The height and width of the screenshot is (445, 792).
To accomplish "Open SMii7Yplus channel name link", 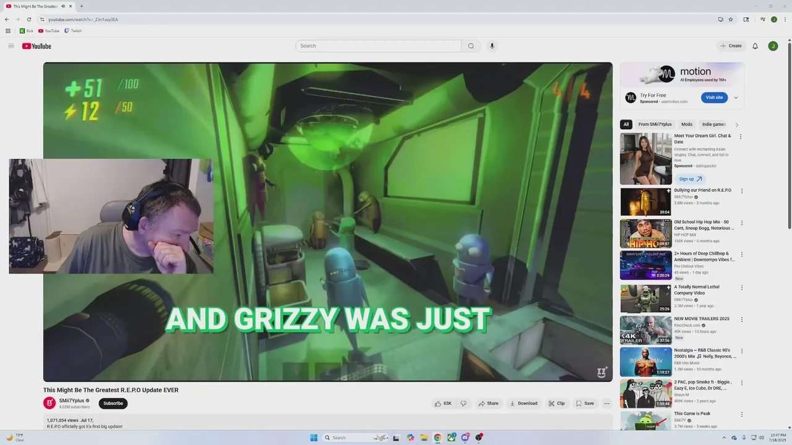I will coord(72,400).
